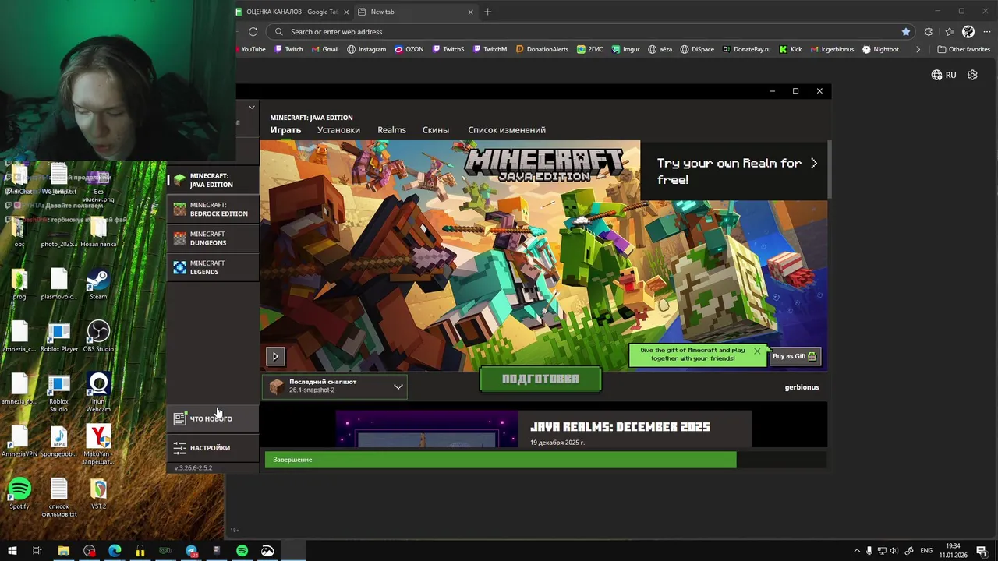The height and width of the screenshot is (561, 998).
Task: Click the launcher version v.3.26.6-2.5.2
Action: click(193, 468)
